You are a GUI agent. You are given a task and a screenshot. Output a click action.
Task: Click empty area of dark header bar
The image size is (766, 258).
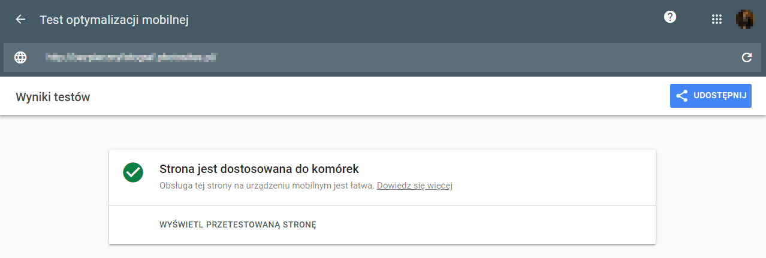tap(420, 20)
